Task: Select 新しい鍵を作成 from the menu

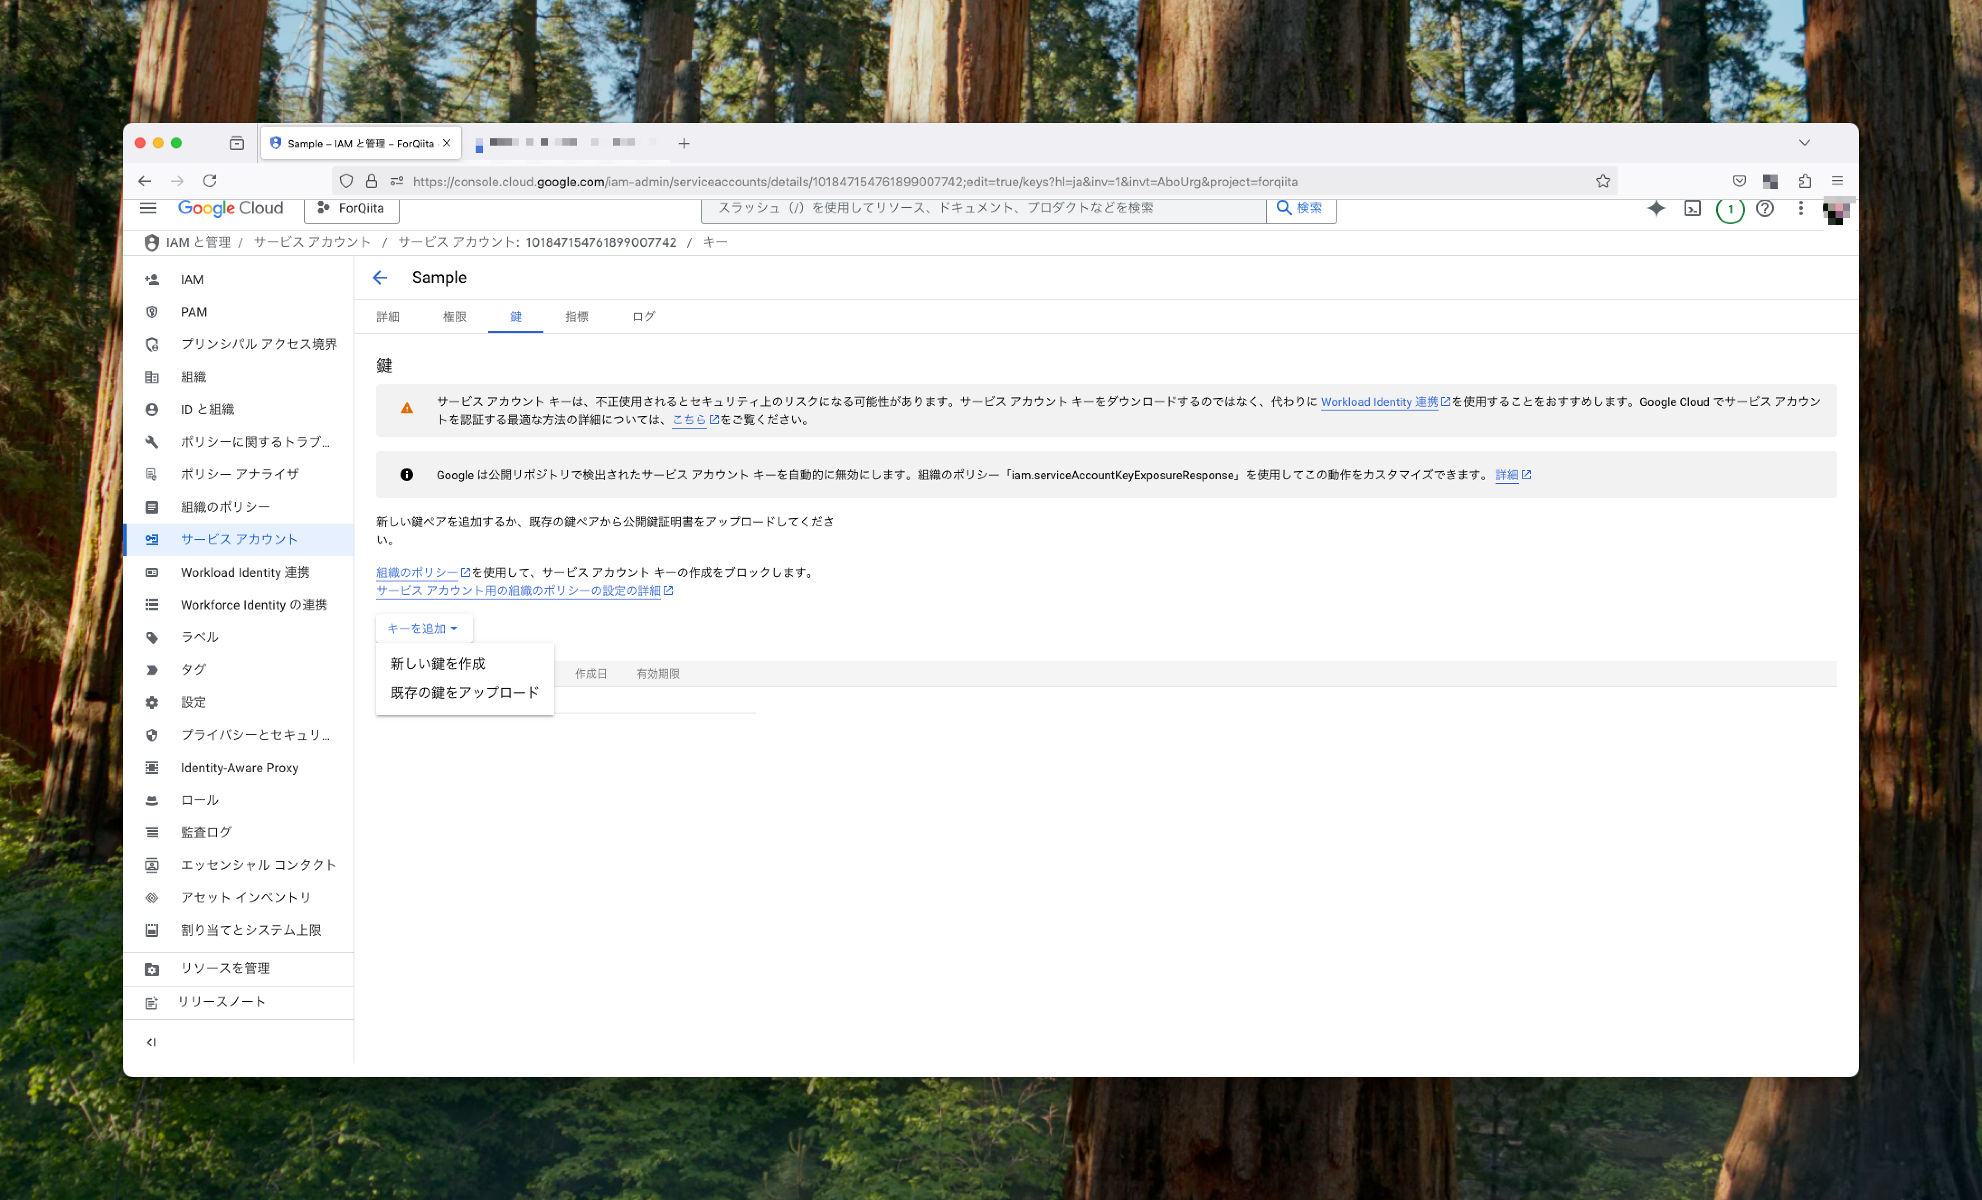Action: pos(438,664)
